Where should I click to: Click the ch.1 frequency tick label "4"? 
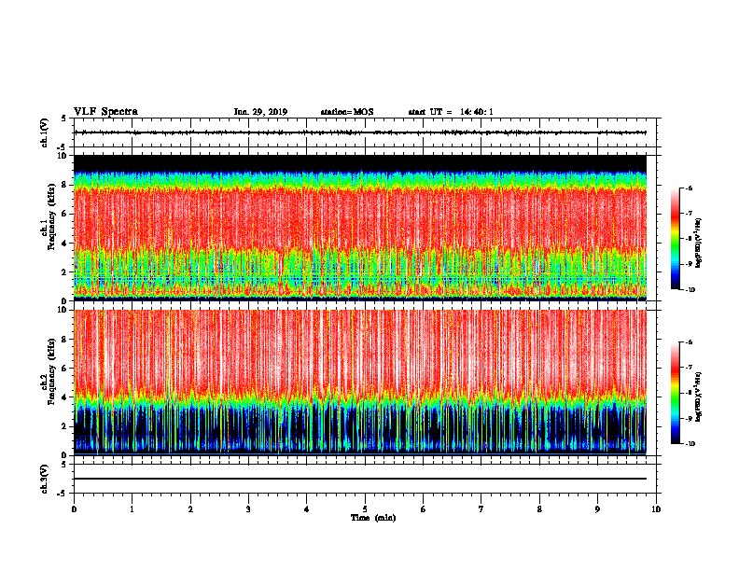tap(65, 244)
